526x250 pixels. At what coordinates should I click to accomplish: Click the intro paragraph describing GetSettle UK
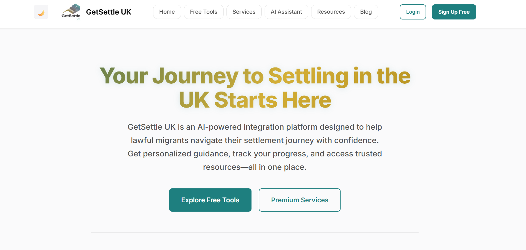point(255,147)
